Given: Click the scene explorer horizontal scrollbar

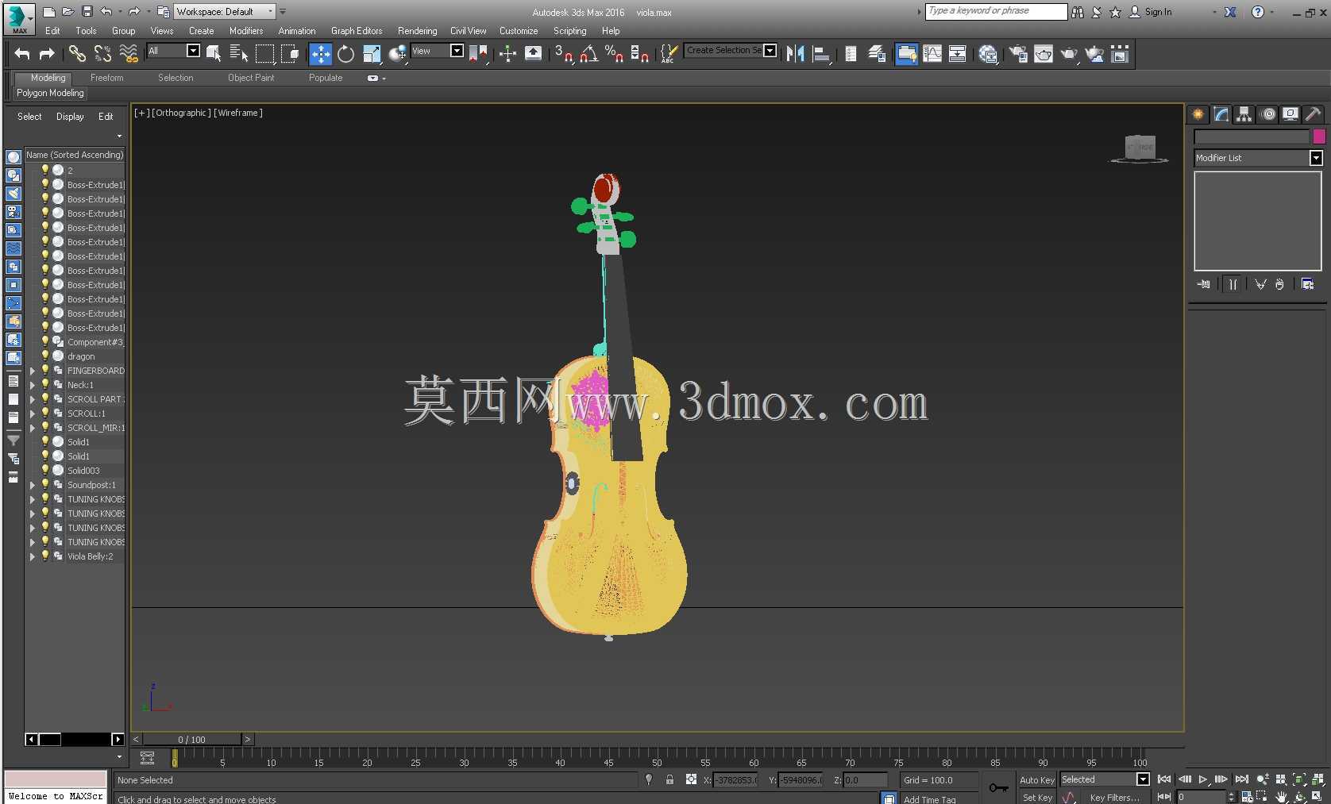Looking at the screenshot, I should tap(75, 739).
